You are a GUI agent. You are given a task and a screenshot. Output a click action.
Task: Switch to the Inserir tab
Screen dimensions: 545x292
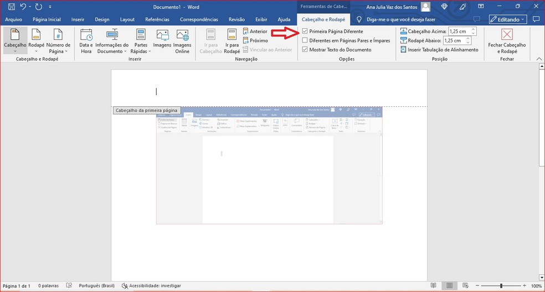(78, 19)
